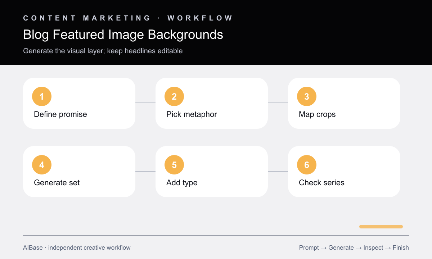The height and width of the screenshot is (259, 432).
Task: Select the "Generate set" label
Action: click(x=57, y=183)
